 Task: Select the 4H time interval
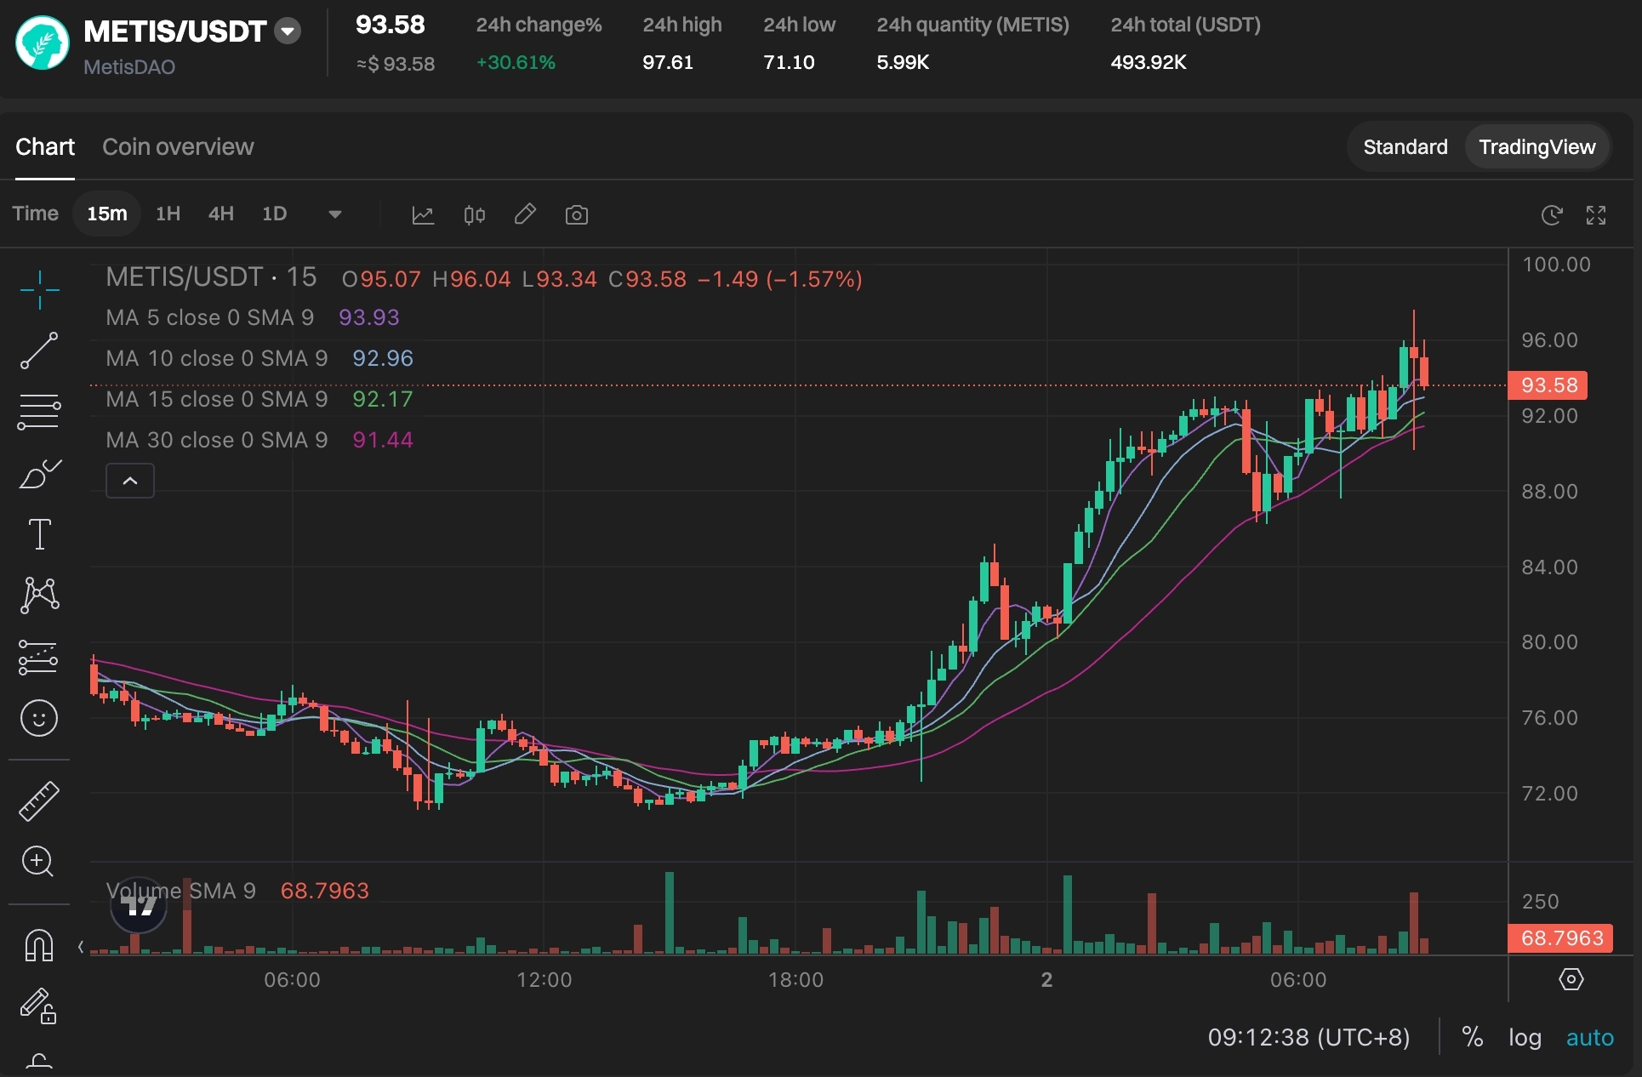click(x=221, y=214)
